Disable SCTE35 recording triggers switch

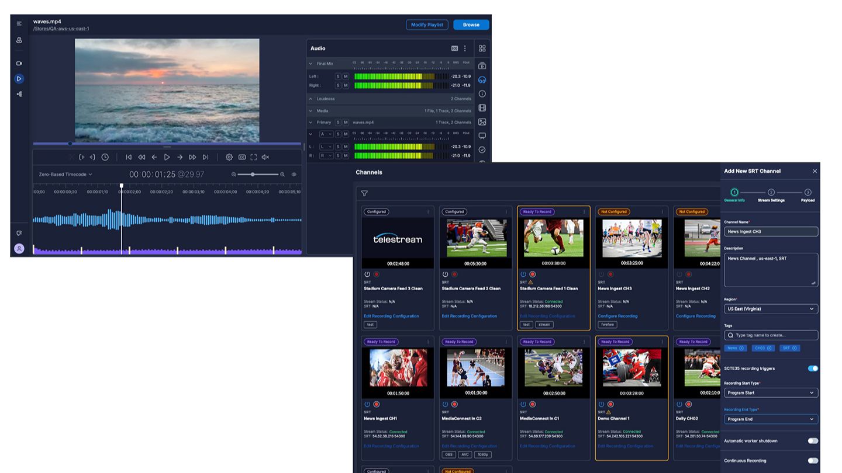point(813,368)
